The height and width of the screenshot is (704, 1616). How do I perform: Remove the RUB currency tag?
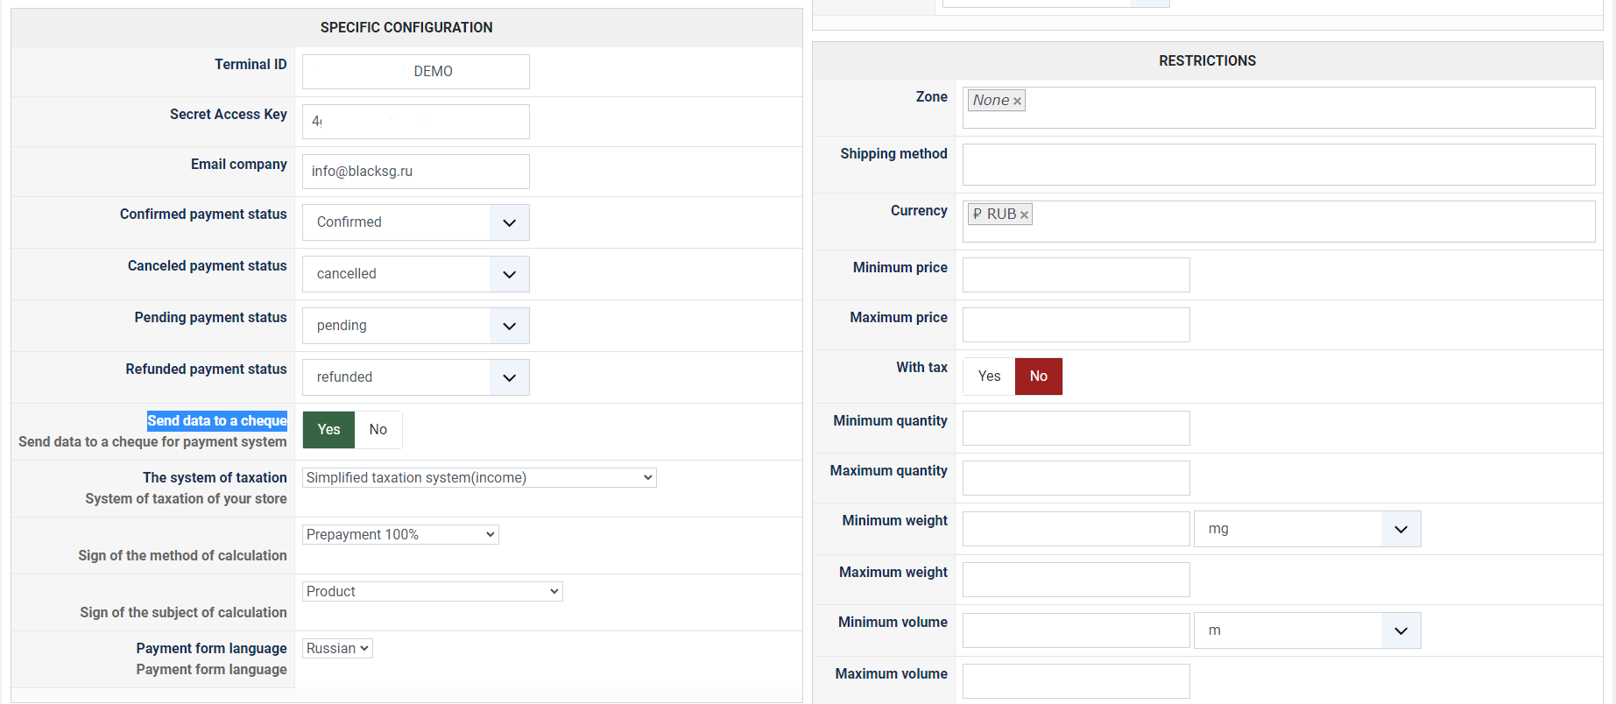click(1024, 215)
